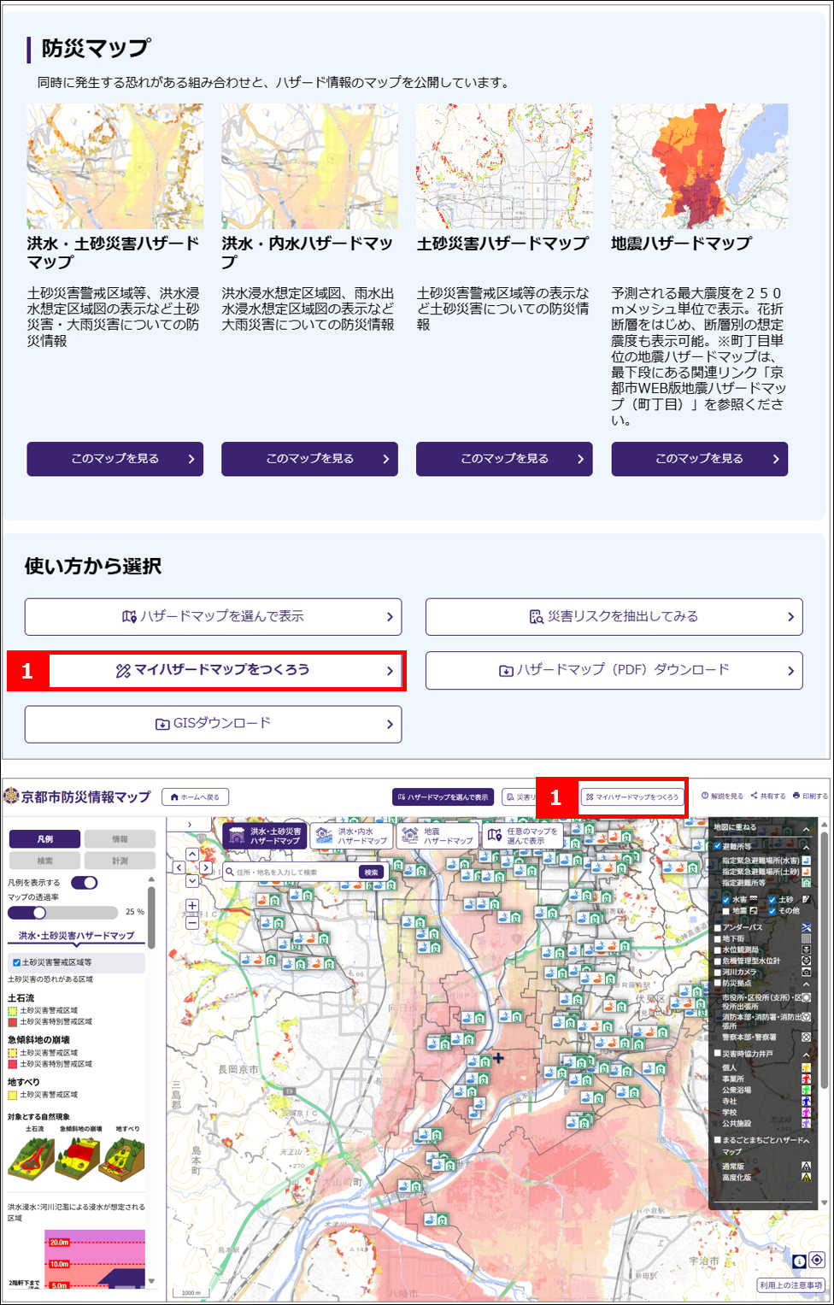Toggle 凡例を表示する switch
The image size is (834, 1305).
pos(84,882)
